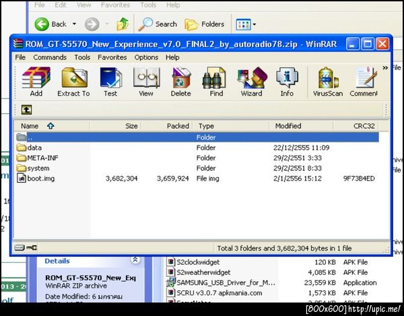This screenshot has height=316, width=404.
Task: Click the Delete files icon
Action: [x=181, y=82]
